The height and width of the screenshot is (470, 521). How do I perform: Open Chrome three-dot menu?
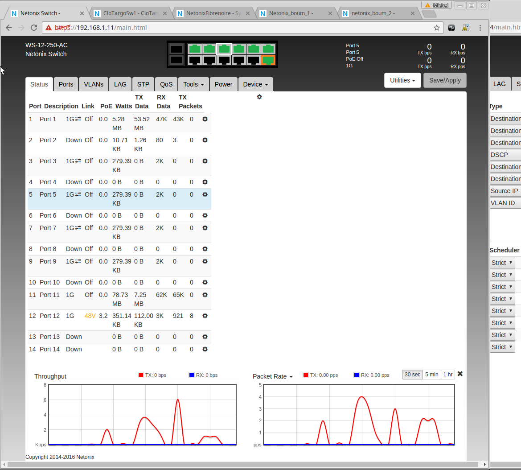click(x=480, y=28)
